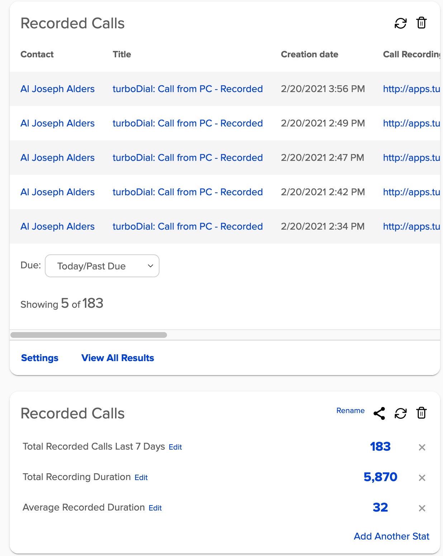Open the Due filter dropdown
Image resolution: width=443 pixels, height=556 pixels.
click(102, 266)
